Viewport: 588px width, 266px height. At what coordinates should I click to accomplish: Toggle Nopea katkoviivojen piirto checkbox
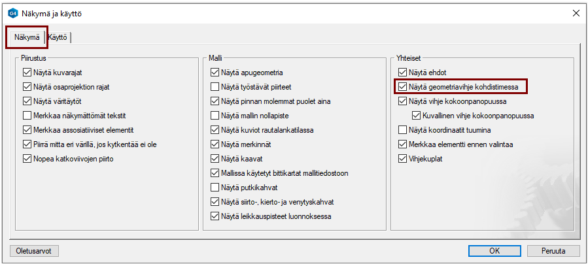[x=27, y=159]
